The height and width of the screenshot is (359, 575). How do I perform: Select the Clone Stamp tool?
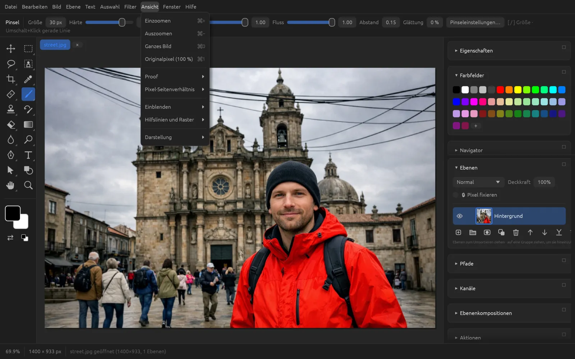pyautogui.click(x=11, y=109)
